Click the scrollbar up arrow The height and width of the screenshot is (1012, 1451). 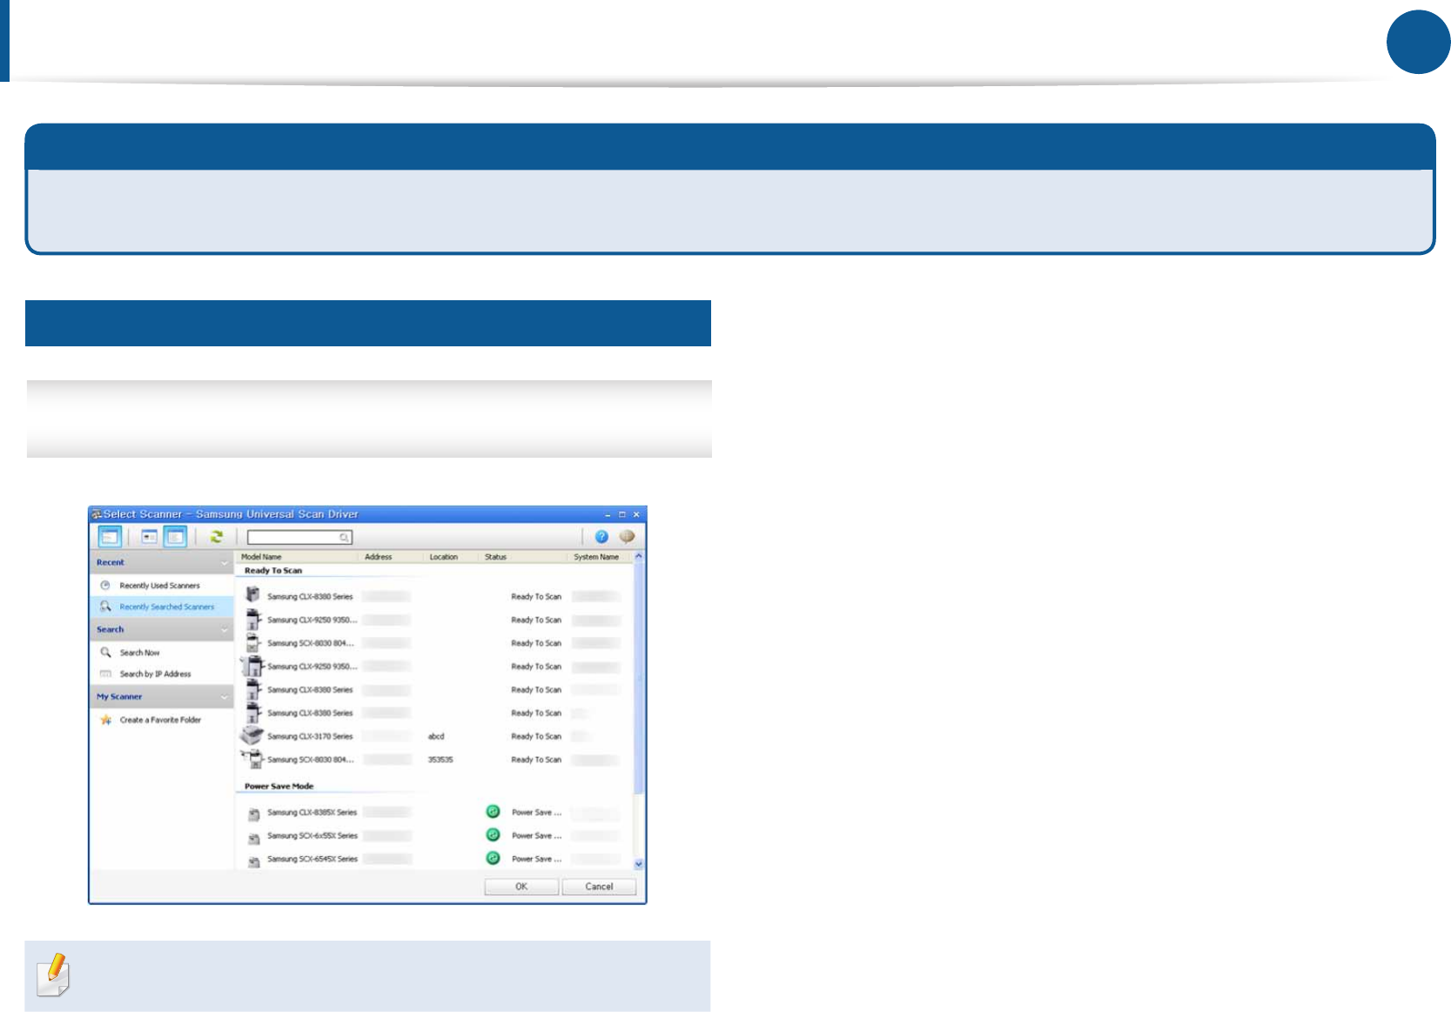tap(638, 556)
